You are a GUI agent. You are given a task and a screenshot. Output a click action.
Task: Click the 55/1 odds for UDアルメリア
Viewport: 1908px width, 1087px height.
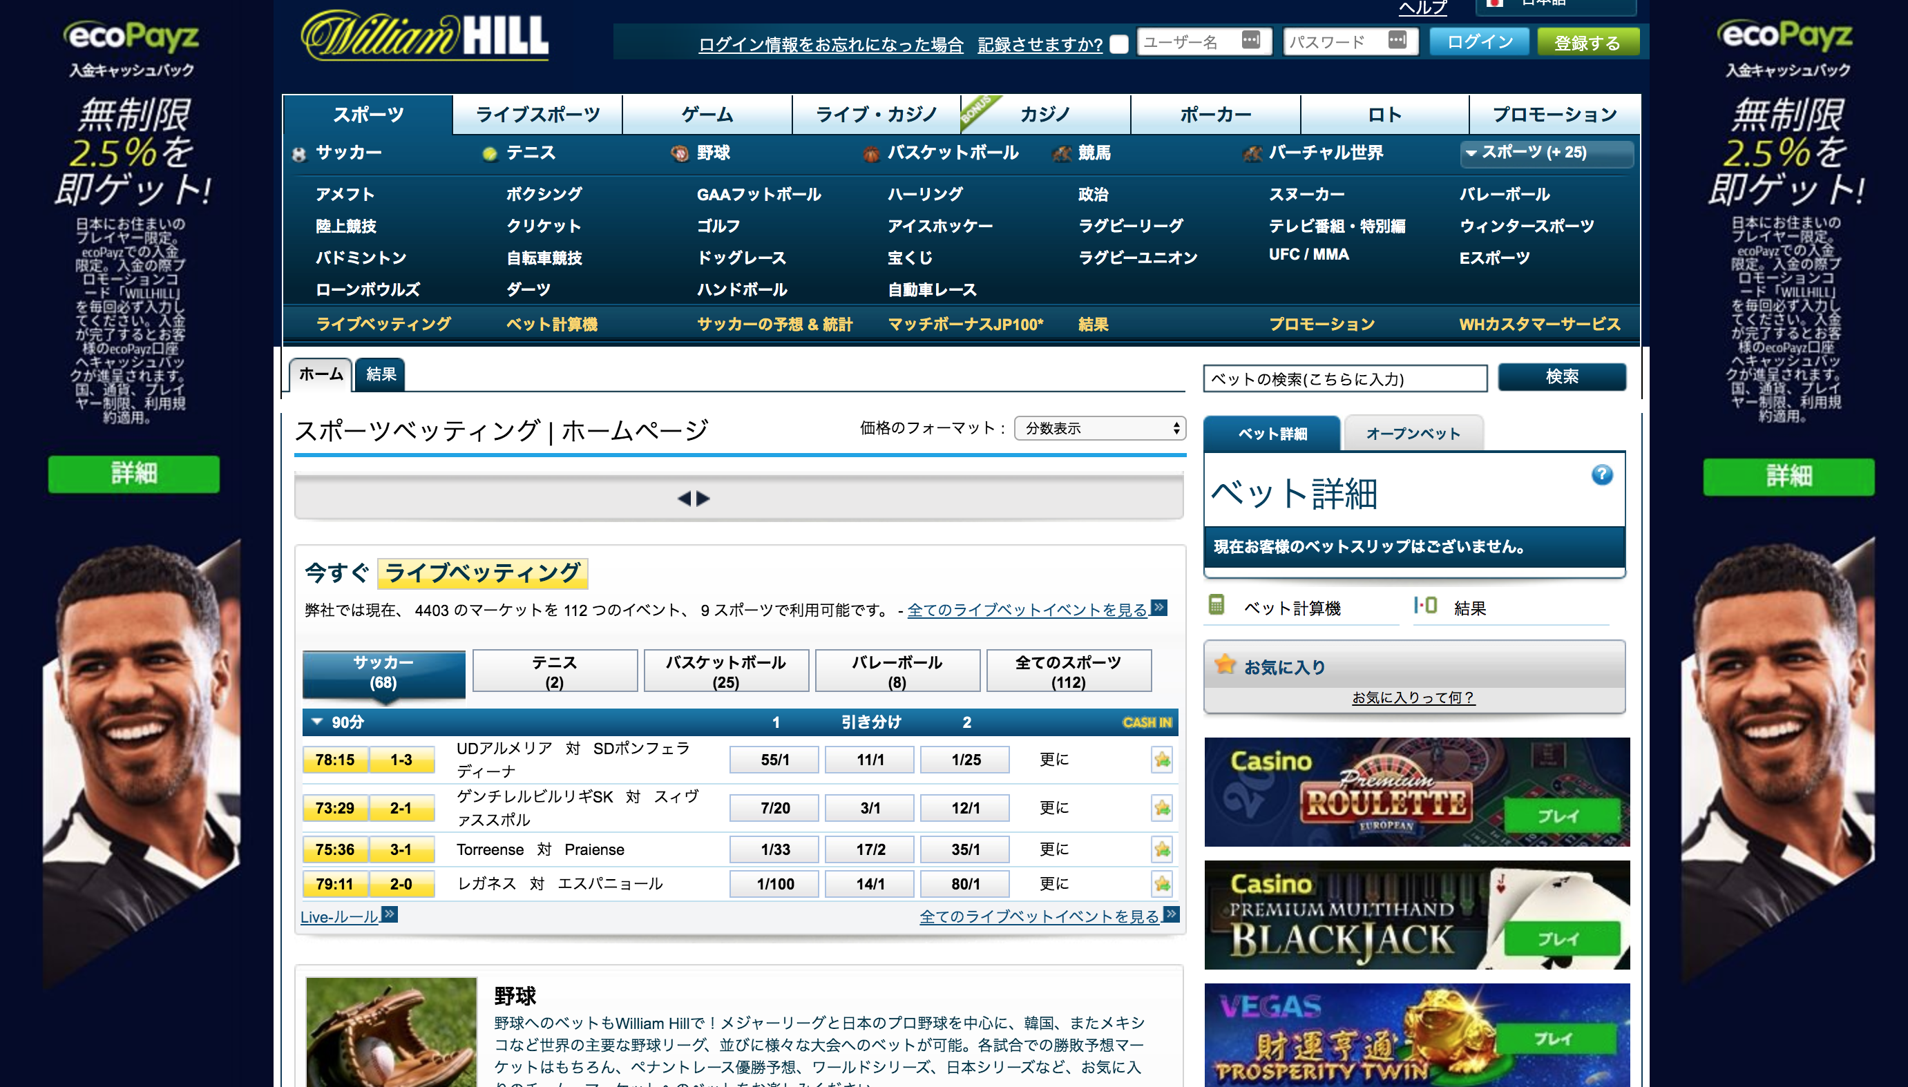(774, 760)
